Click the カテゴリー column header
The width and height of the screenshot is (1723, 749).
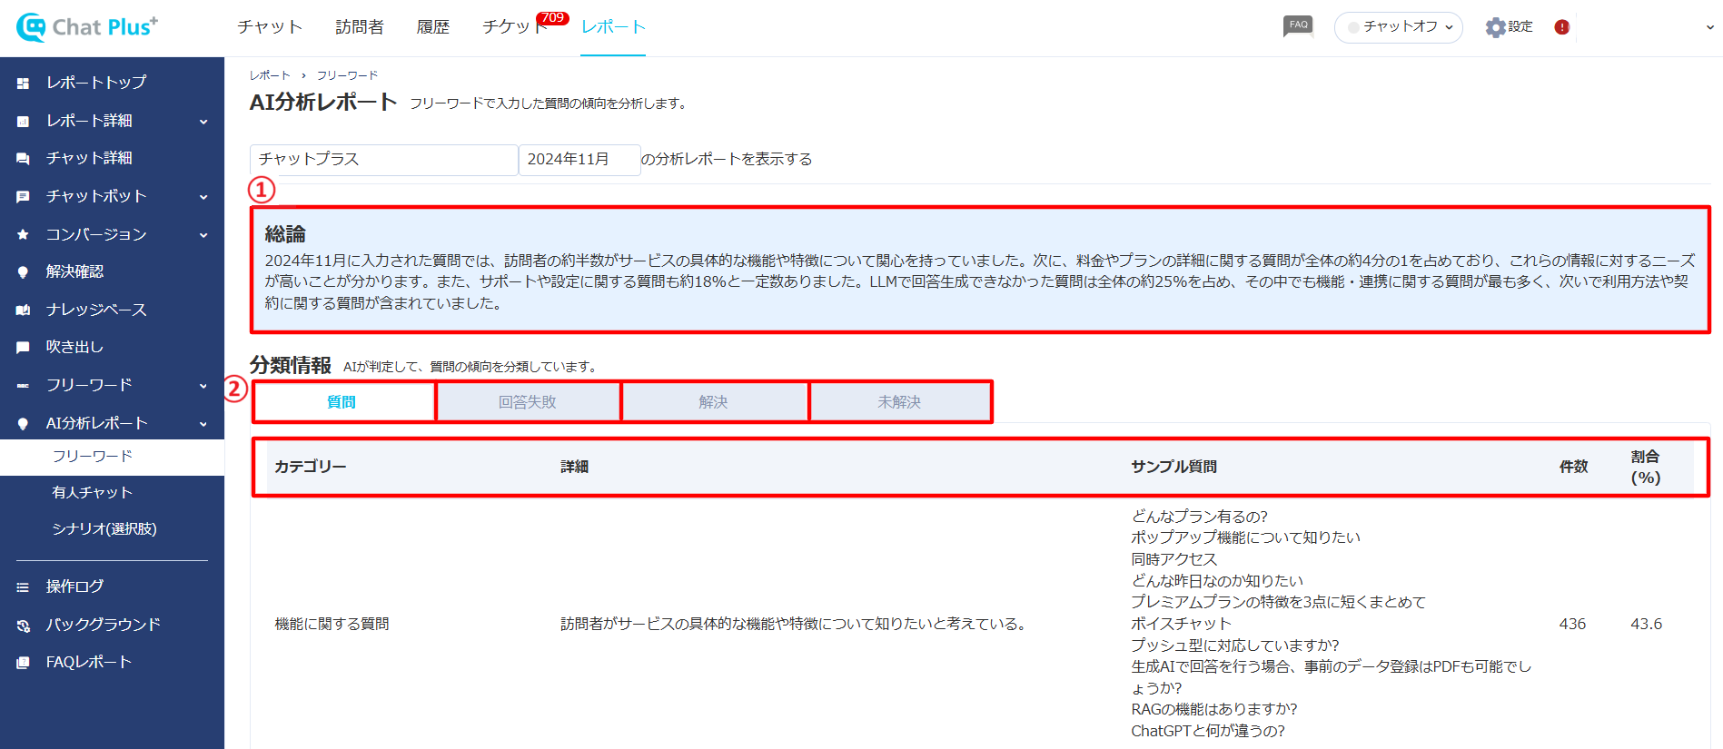point(311,467)
